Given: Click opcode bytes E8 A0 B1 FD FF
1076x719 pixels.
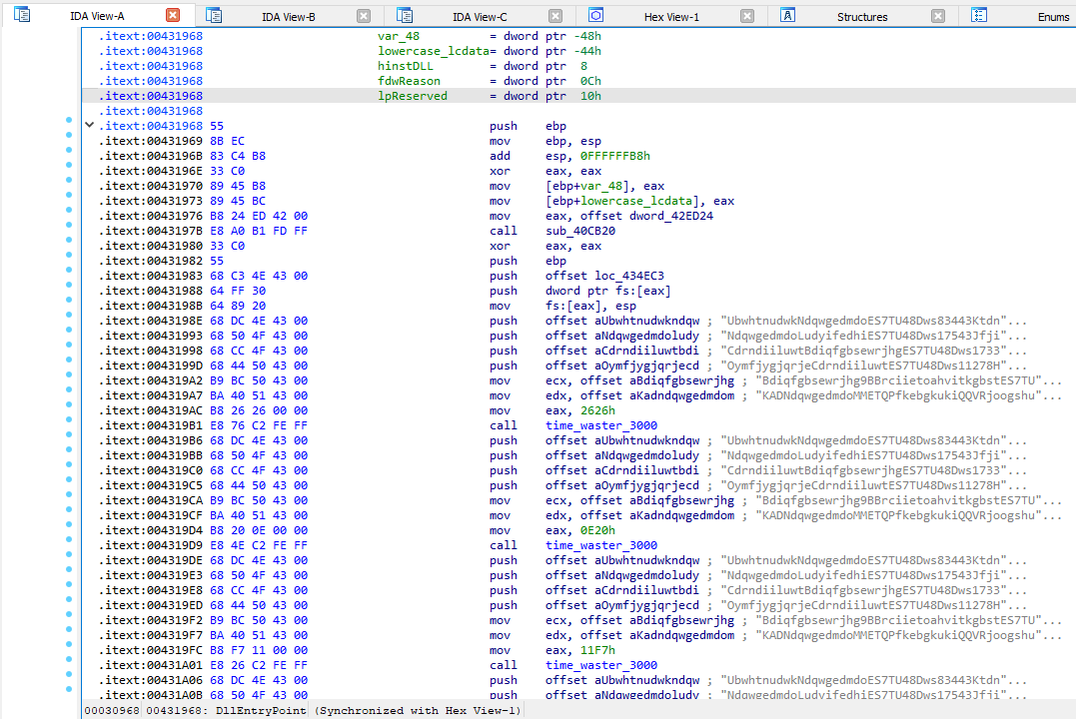Looking at the screenshot, I should 259,231.
